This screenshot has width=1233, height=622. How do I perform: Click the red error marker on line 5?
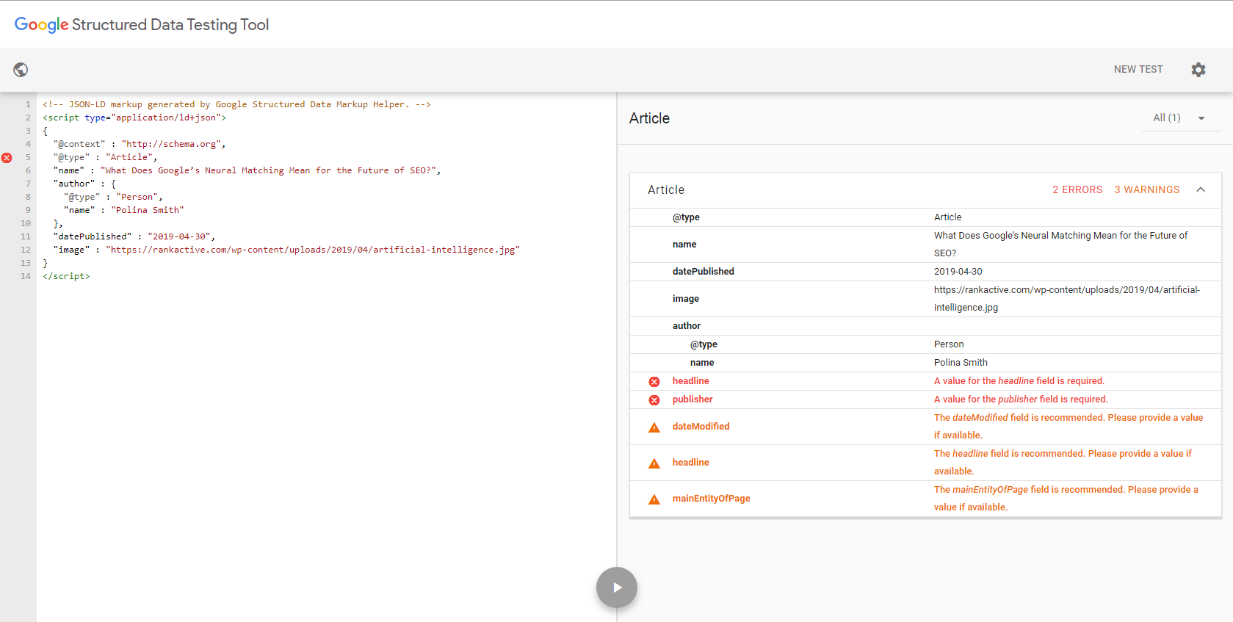pyautogui.click(x=7, y=158)
